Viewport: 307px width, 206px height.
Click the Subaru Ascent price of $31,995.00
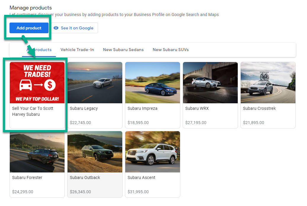pos(138,192)
